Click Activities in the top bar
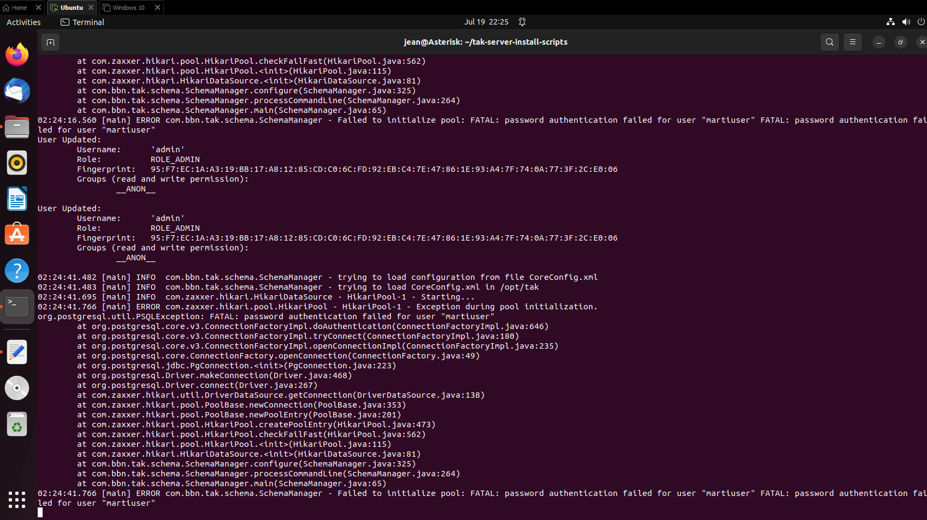 (23, 22)
